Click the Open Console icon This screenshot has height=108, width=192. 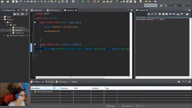coord(187,14)
